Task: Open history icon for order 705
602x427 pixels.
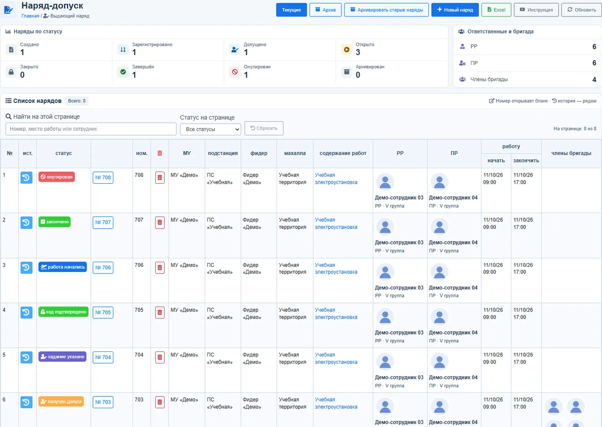Action: coord(26,312)
